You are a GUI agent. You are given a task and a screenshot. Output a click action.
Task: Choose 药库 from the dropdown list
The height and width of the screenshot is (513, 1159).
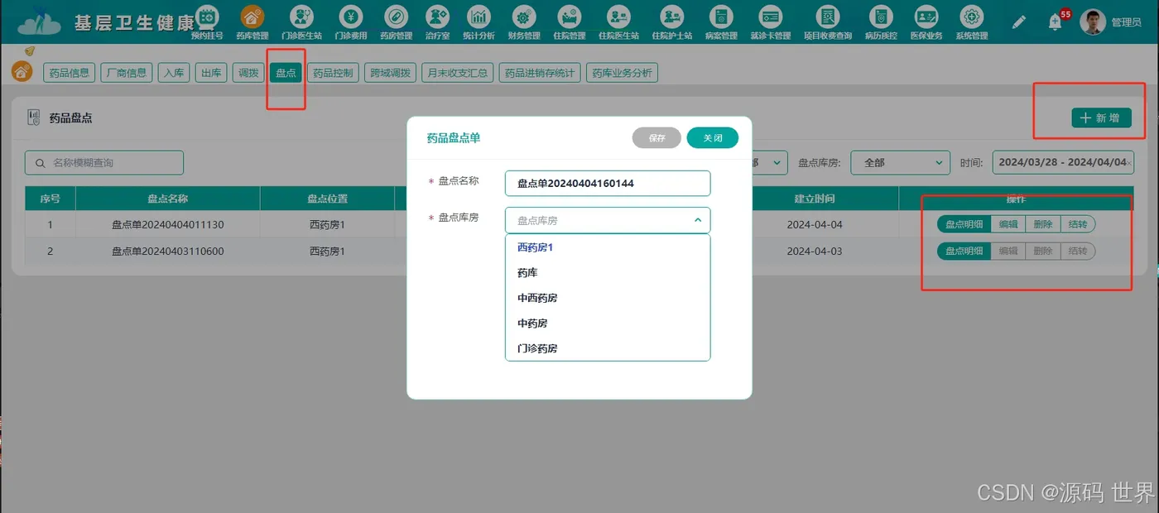pos(608,272)
